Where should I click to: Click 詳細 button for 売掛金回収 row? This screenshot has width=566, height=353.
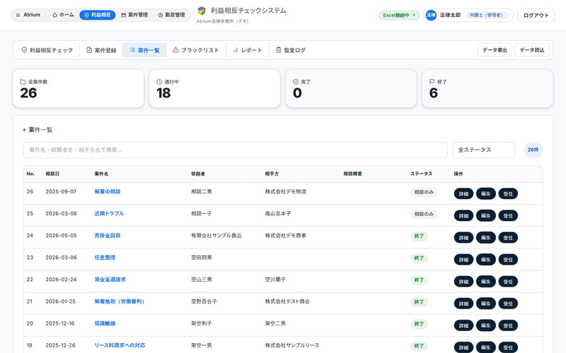(463, 238)
